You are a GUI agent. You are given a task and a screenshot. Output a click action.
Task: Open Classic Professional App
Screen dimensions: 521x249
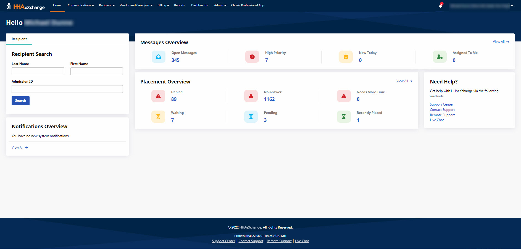tap(248, 6)
